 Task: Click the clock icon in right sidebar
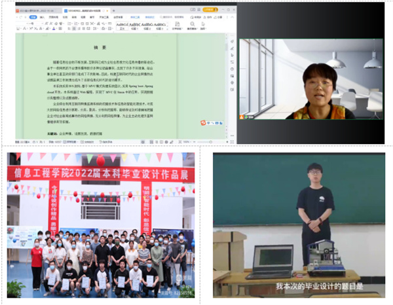pos(232,69)
